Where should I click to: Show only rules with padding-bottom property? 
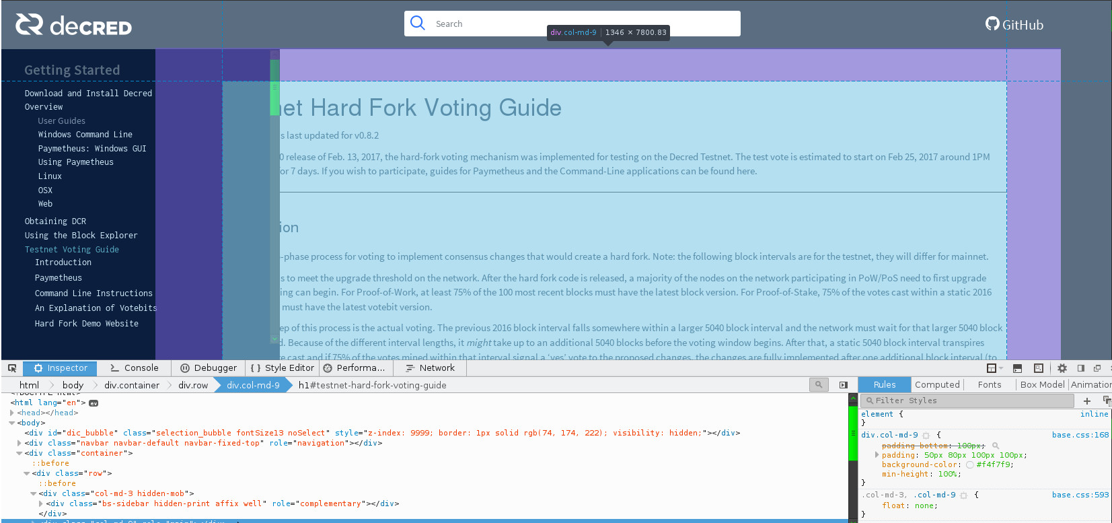click(996, 446)
